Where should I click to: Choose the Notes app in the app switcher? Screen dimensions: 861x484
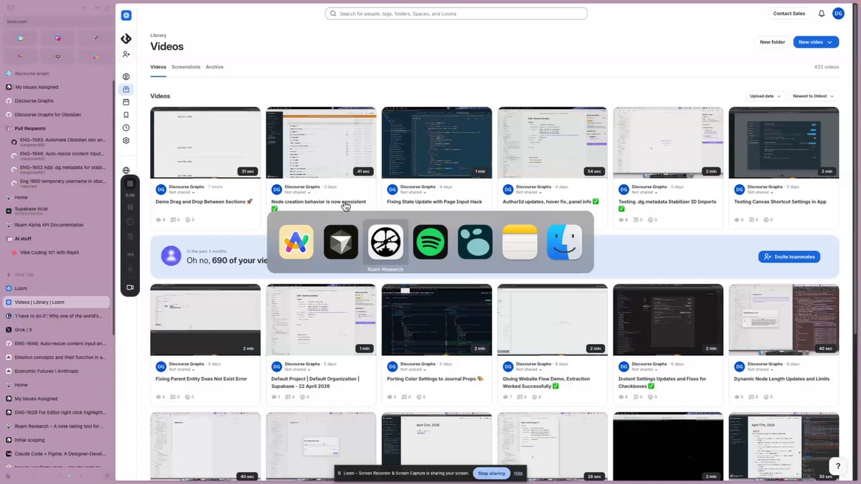click(x=519, y=242)
